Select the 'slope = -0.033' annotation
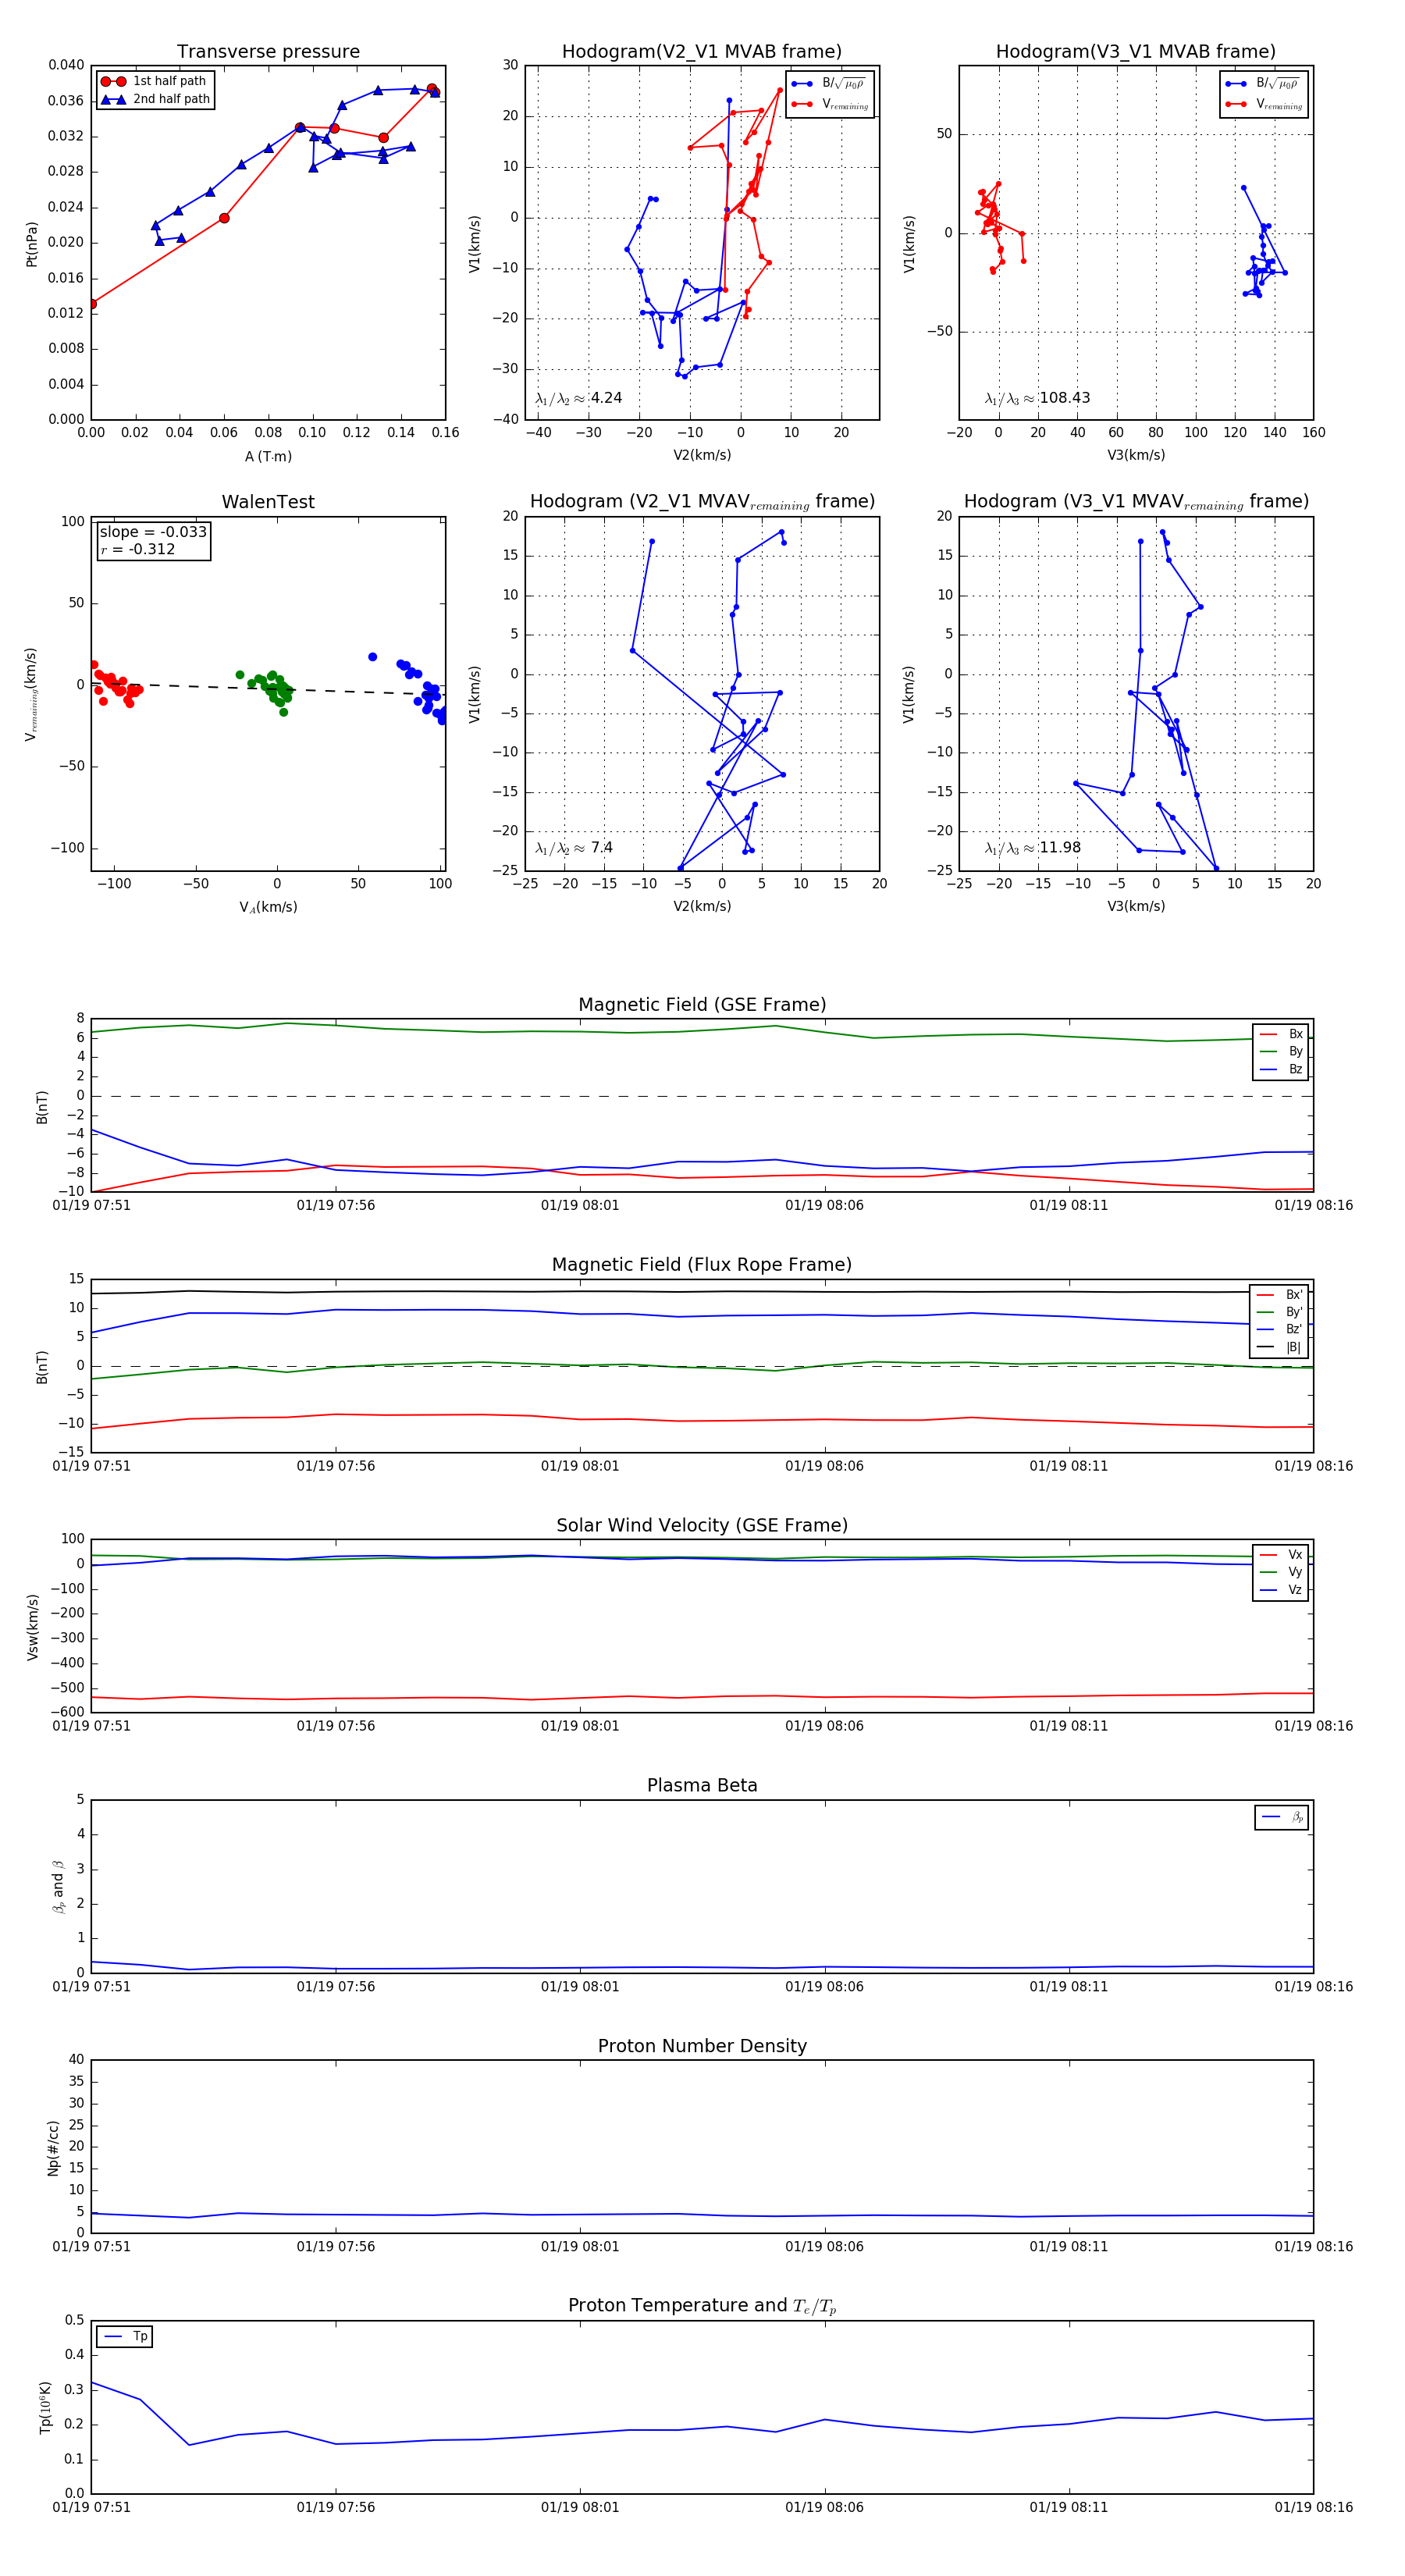This screenshot has height=2576, width=1405. click(x=153, y=532)
